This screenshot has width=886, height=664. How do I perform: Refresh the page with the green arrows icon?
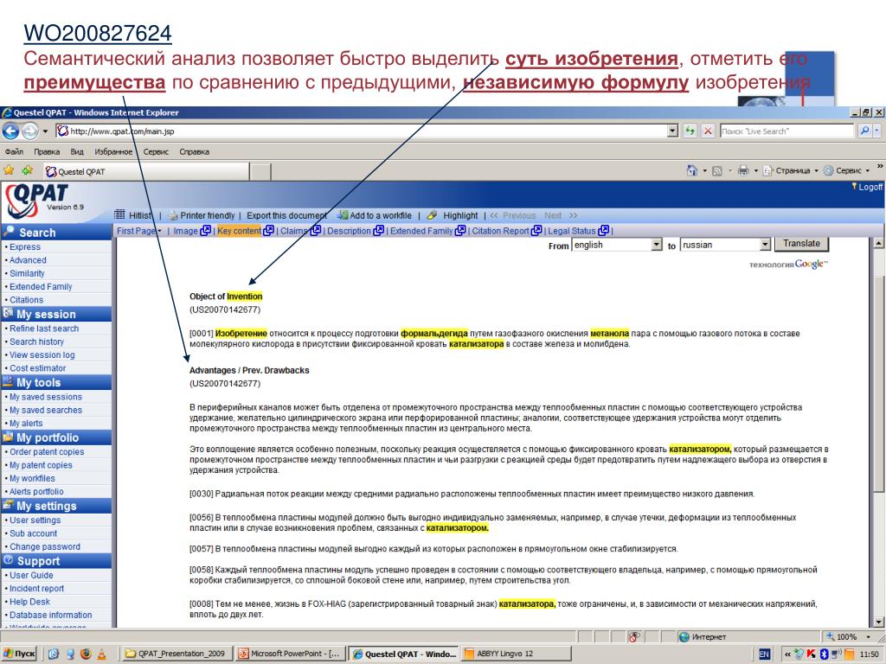(x=690, y=131)
